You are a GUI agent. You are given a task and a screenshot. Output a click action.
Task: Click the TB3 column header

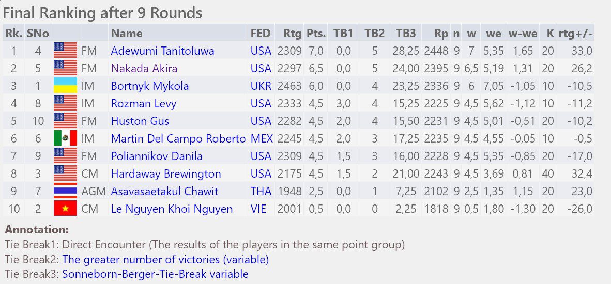[x=406, y=34]
